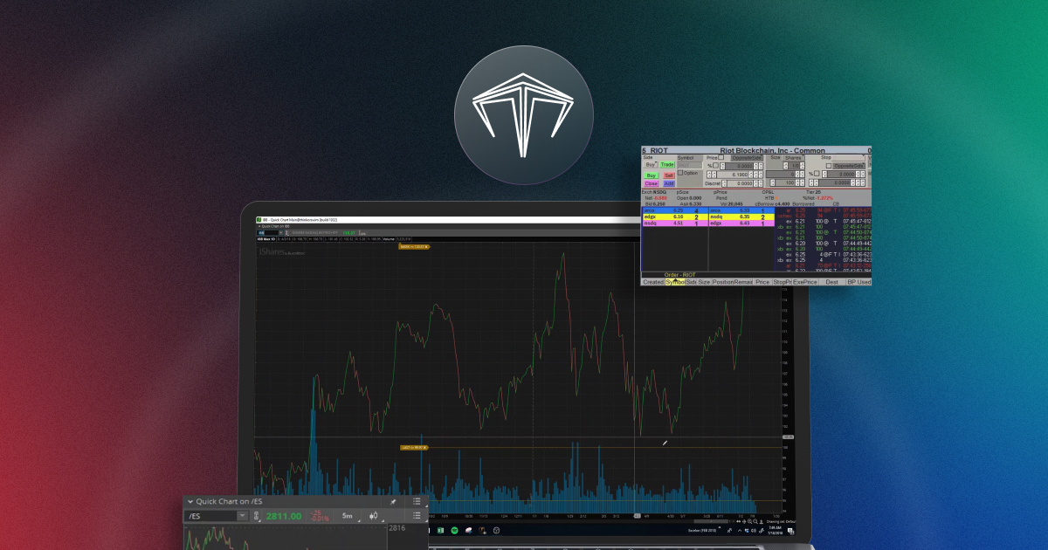Click the highlighted Symbol column header
Viewport: 1048px width, 550px height.
675,282
